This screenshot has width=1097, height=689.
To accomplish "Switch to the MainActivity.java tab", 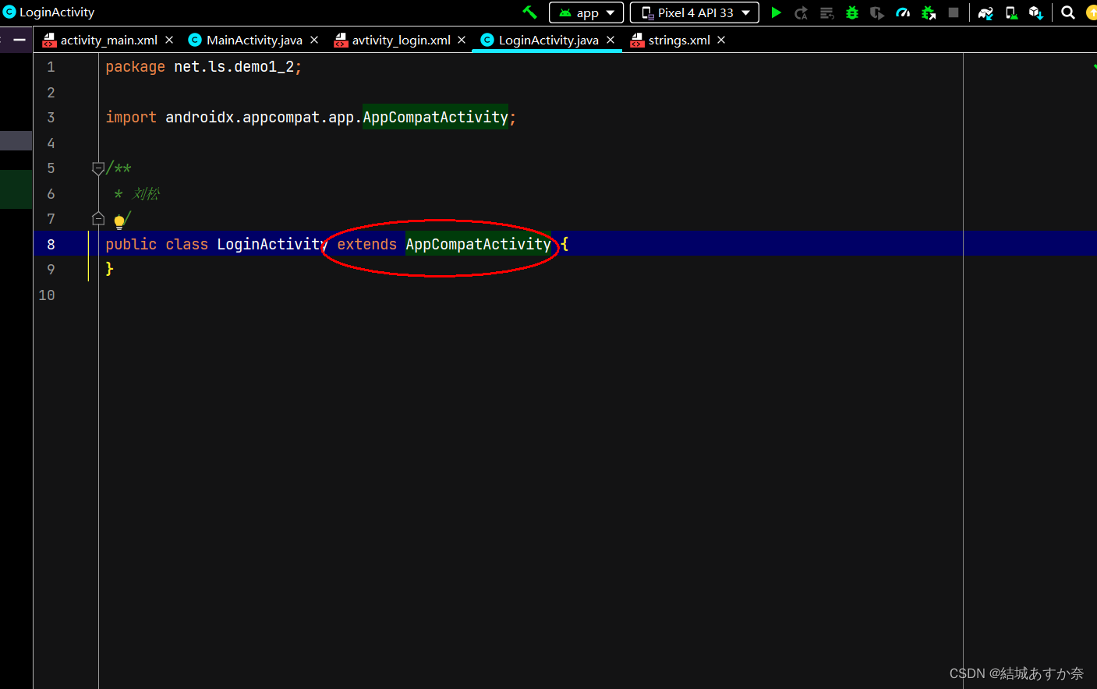I will pyautogui.click(x=253, y=40).
